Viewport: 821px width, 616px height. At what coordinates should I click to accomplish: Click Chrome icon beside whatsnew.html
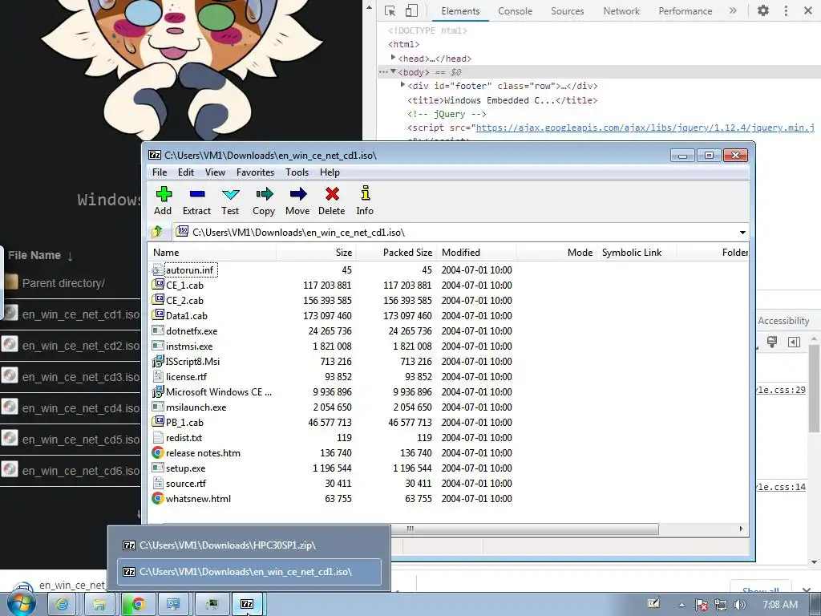point(158,498)
